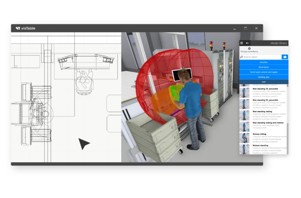Click 'Man standing 50. percentile' title

265,89
